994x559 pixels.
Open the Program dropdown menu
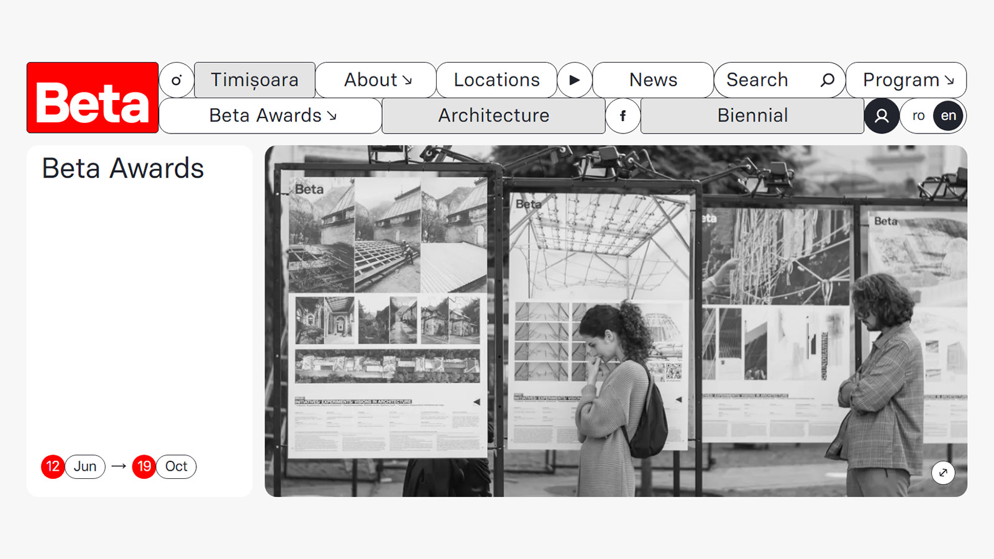[x=906, y=80]
